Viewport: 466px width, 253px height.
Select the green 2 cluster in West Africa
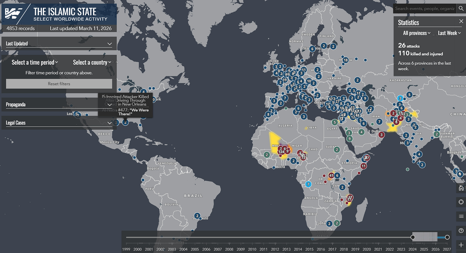click(x=267, y=155)
